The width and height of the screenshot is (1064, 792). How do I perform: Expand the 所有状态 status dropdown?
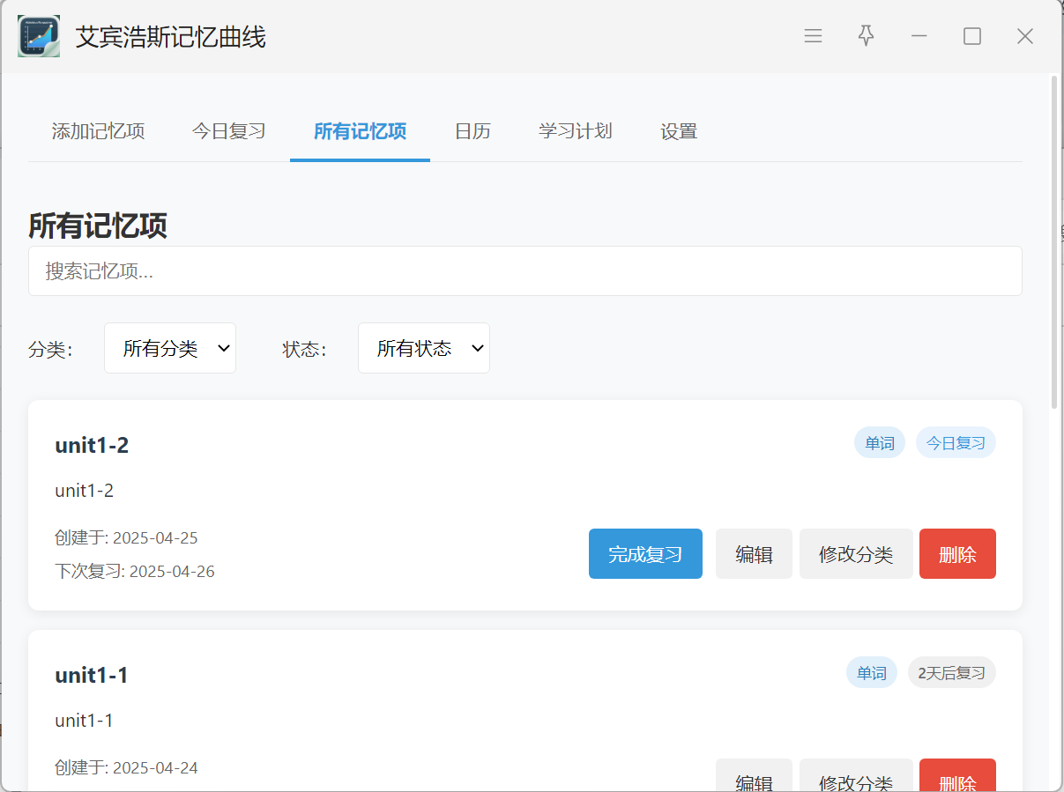point(424,348)
